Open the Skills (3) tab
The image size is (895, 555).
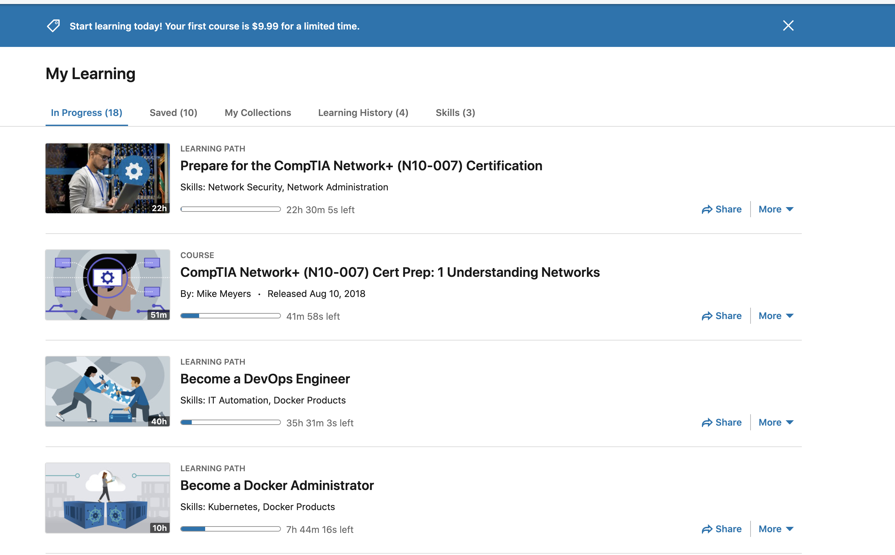pos(455,113)
